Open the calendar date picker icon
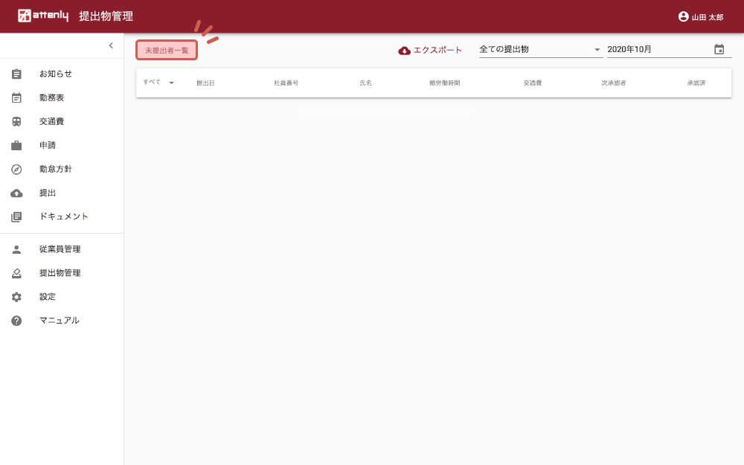The width and height of the screenshot is (744, 465). pyautogui.click(x=719, y=50)
